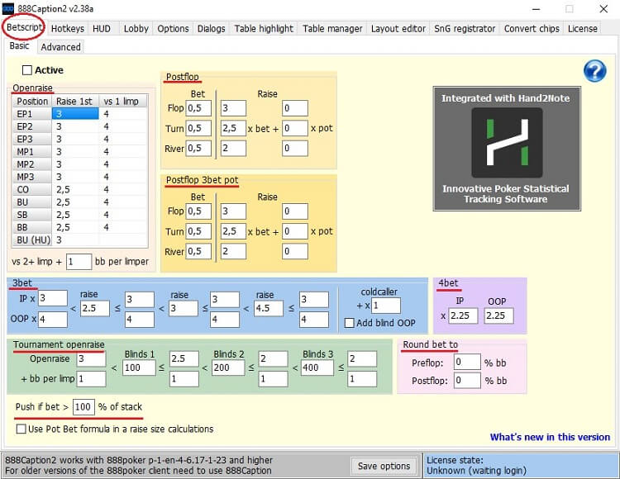
Task: Click the bb per limper input field
Action: pyautogui.click(x=79, y=261)
